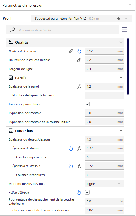
Task: Reset Hauteur de la couche value
Action: click(x=79, y=51)
